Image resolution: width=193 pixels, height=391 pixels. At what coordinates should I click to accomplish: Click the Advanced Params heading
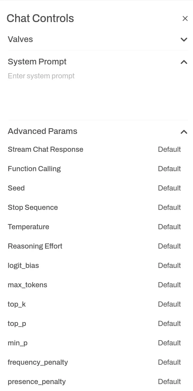tap(43, 131)
